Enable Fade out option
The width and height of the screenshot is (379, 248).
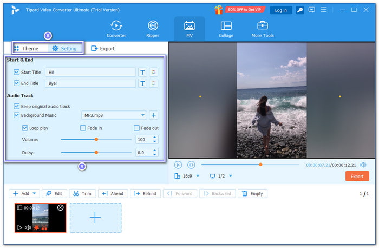click(x=136, y=128)
